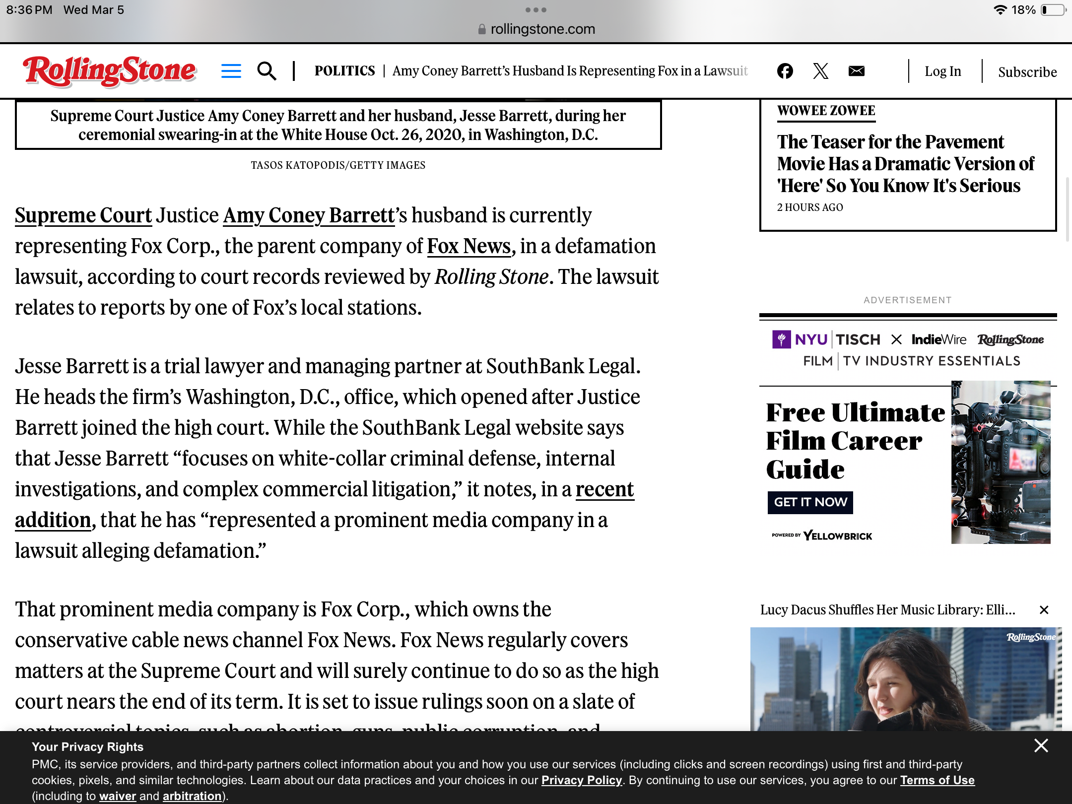This screenshot has width=1072, height=804.
Task: Share article via email envelope icon
Action: tap(857, 71)
